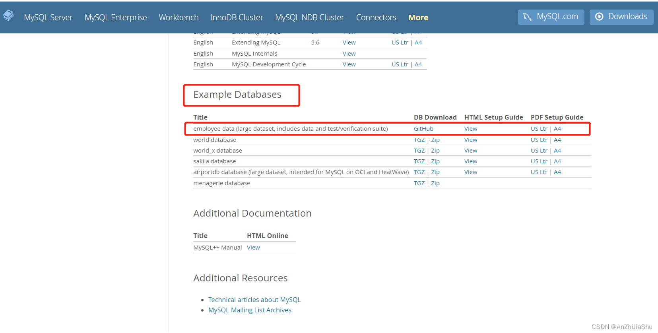View MySQL Internals document
The height and width of the screenshot is (333, 658).
(x=349, y=54)
